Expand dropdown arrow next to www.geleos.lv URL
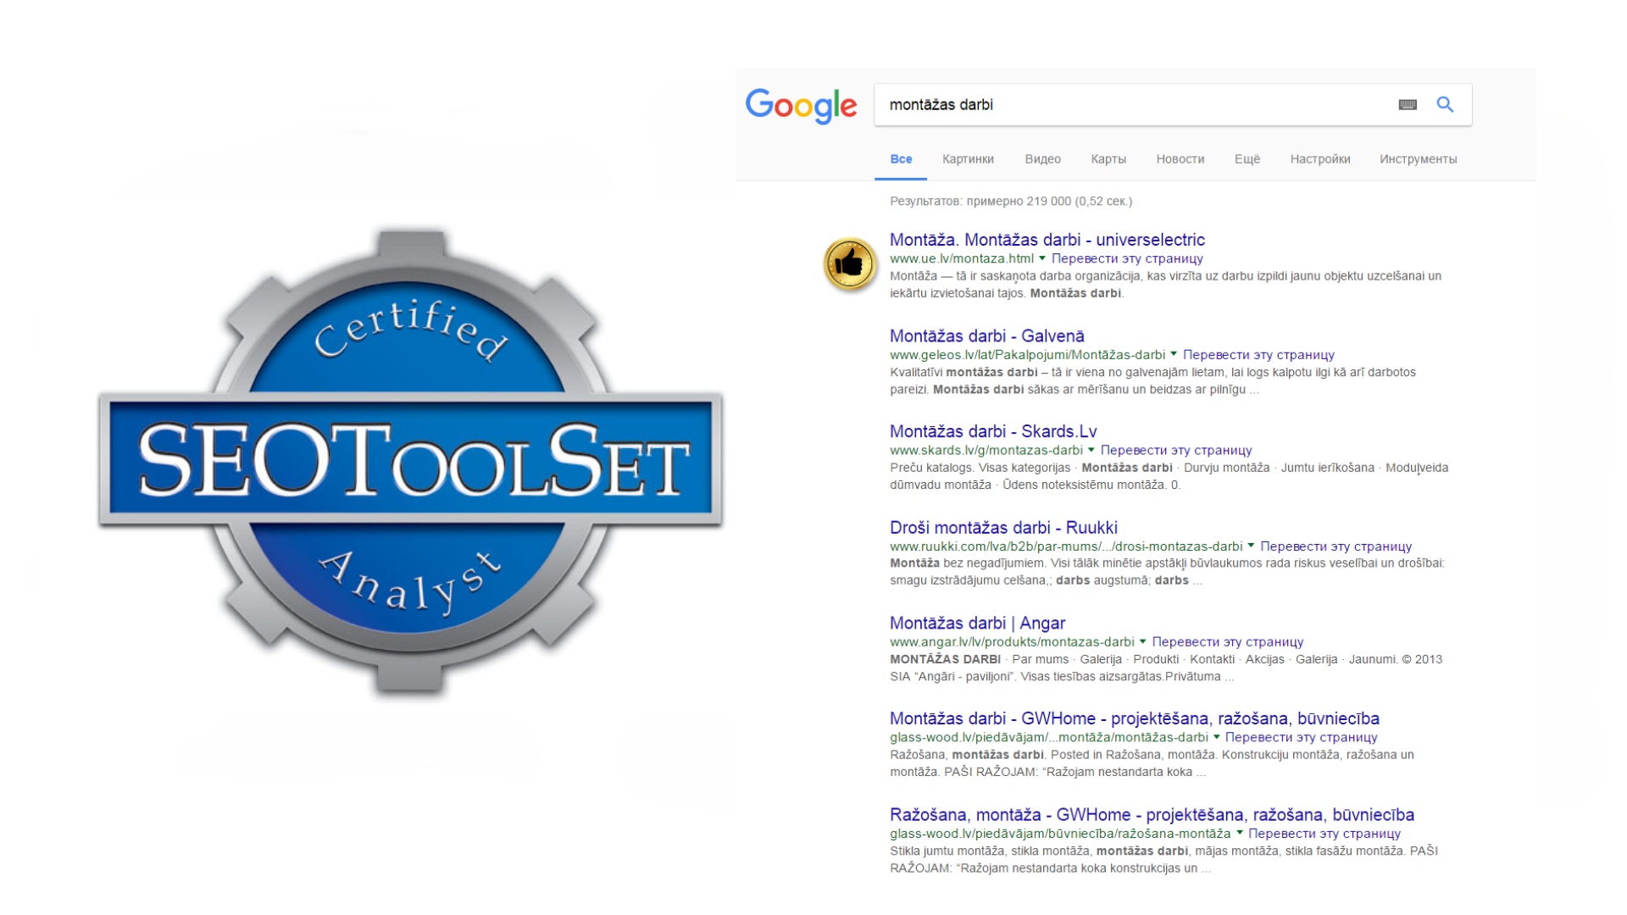Image resolution: width=1627 pixels, height=915 pixels. tap(1174, 354)
